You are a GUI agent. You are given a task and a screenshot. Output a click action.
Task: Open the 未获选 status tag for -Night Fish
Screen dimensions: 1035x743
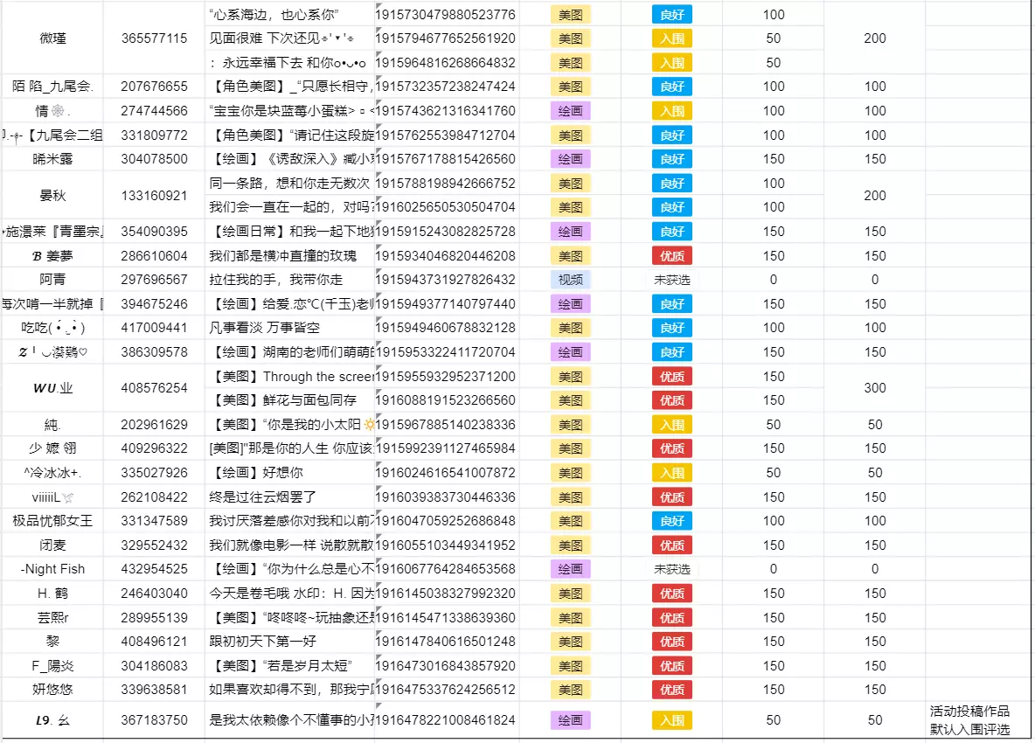coord(671,569)
